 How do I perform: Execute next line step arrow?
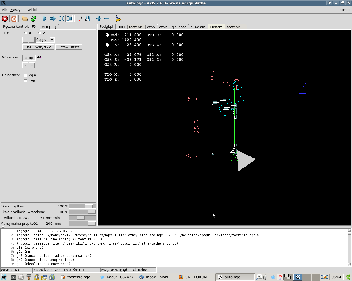53,19
